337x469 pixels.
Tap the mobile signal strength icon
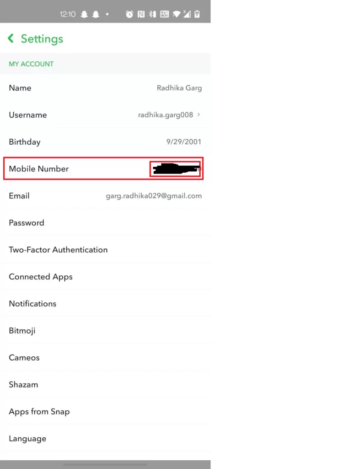point(187,14)
